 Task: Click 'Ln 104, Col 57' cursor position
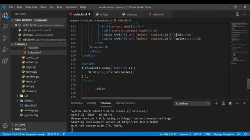(168, 134)
